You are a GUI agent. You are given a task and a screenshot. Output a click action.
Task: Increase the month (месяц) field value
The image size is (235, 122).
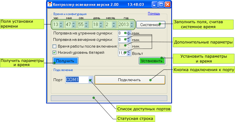click(114, 23)
